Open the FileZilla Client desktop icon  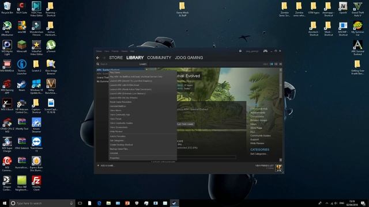pyautogui.click(x=36, y=183)
